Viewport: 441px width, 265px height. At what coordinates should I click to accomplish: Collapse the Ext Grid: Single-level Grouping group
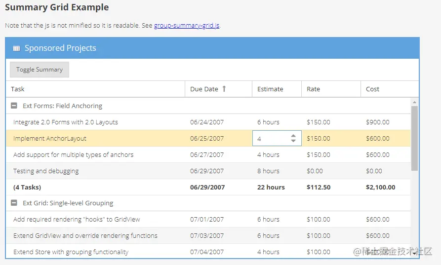click(14, 203)
